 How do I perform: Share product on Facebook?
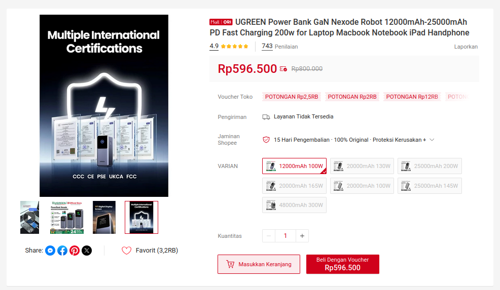pyautogui.click(x=62, y=251)
